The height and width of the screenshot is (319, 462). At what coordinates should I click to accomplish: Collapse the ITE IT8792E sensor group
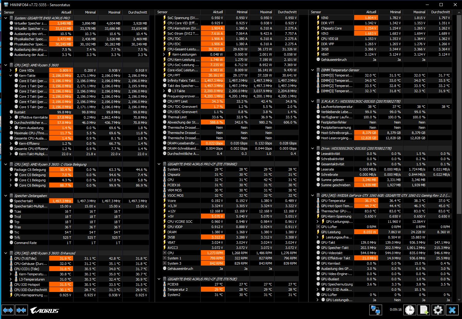point(159,279)
